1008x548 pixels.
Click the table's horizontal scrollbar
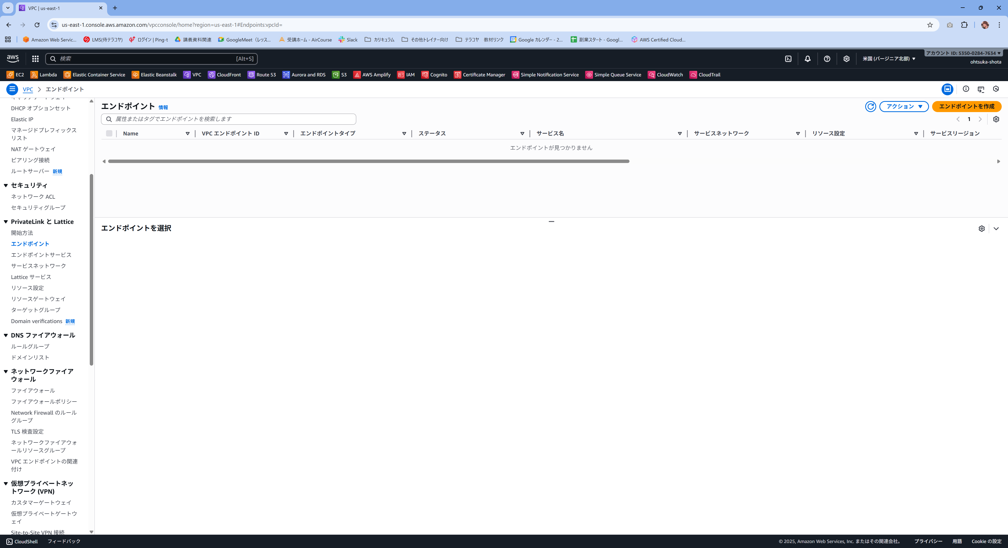(368, 161)
